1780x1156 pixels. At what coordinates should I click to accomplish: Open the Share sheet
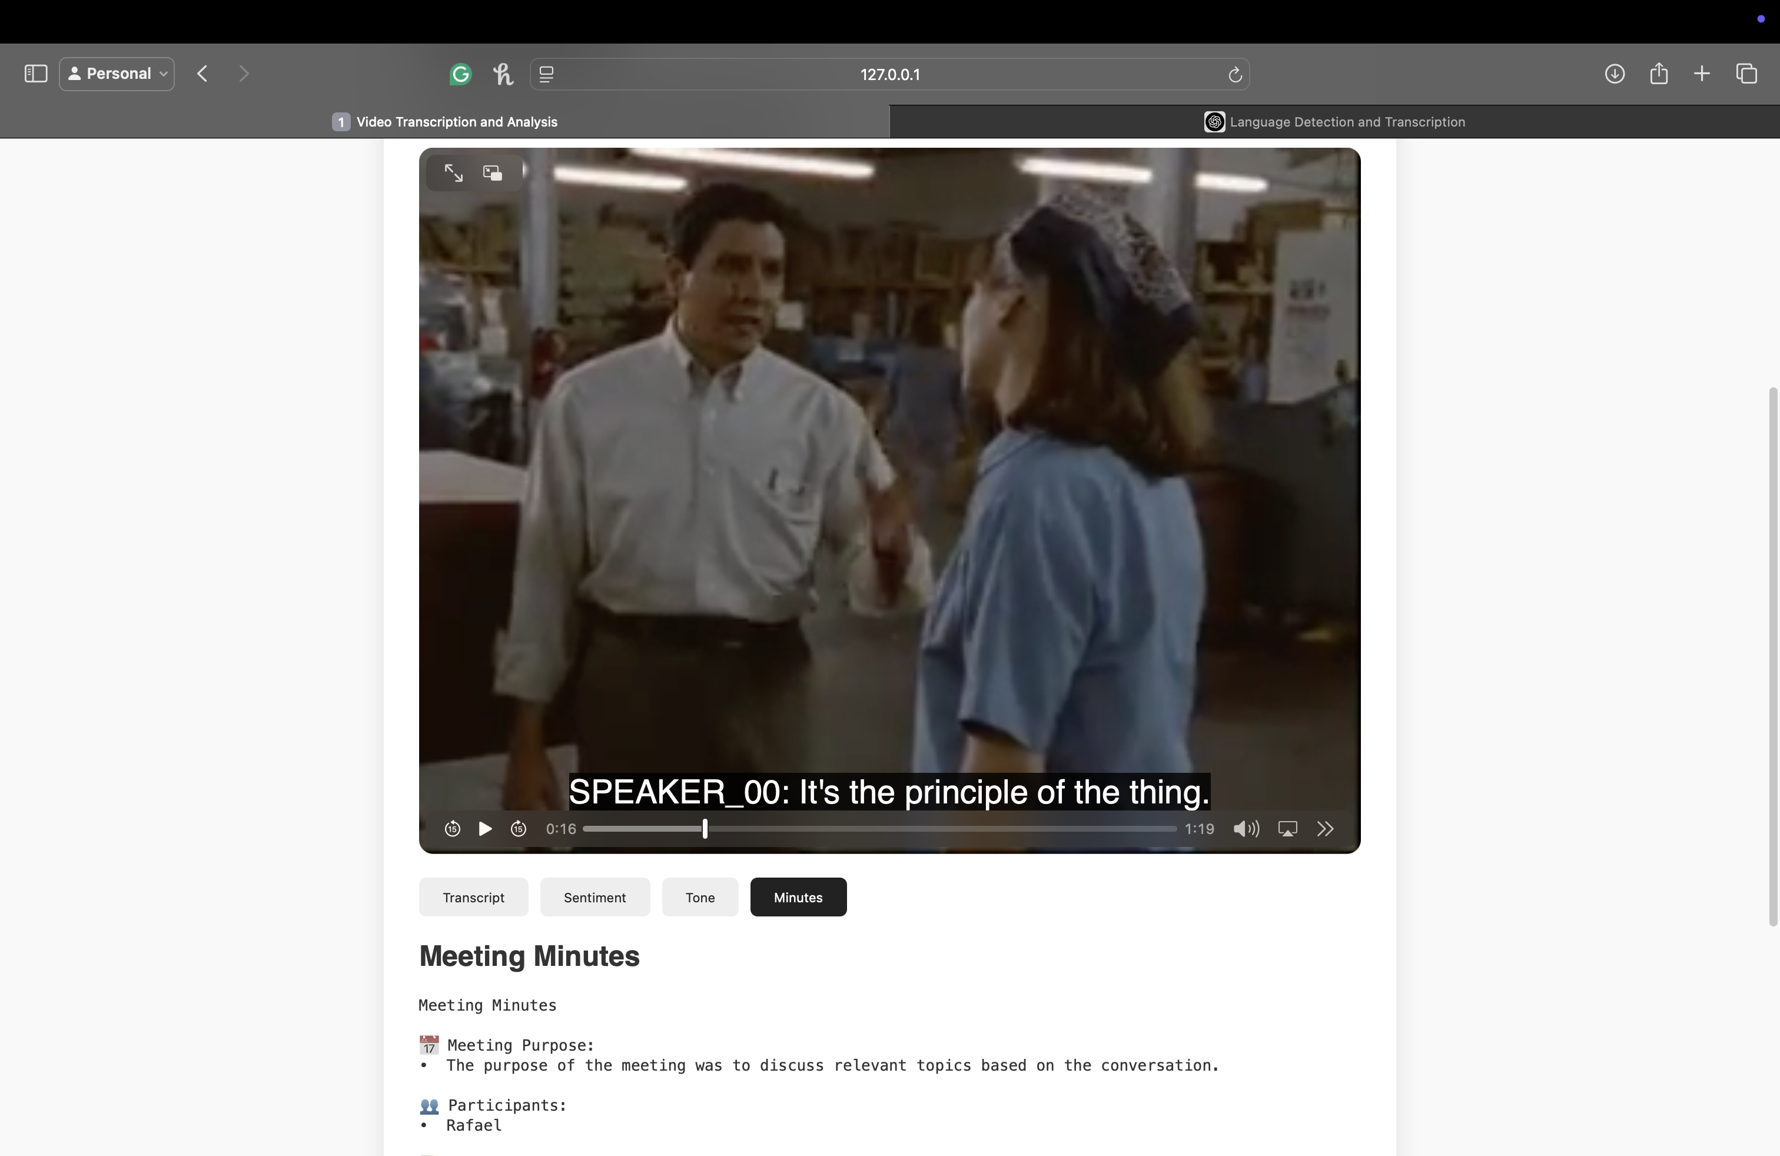point(1658,73)
